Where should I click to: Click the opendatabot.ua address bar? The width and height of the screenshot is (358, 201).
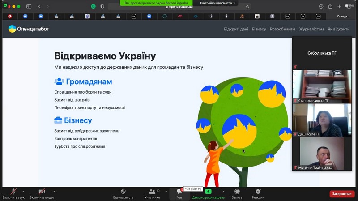pos(179,7)
